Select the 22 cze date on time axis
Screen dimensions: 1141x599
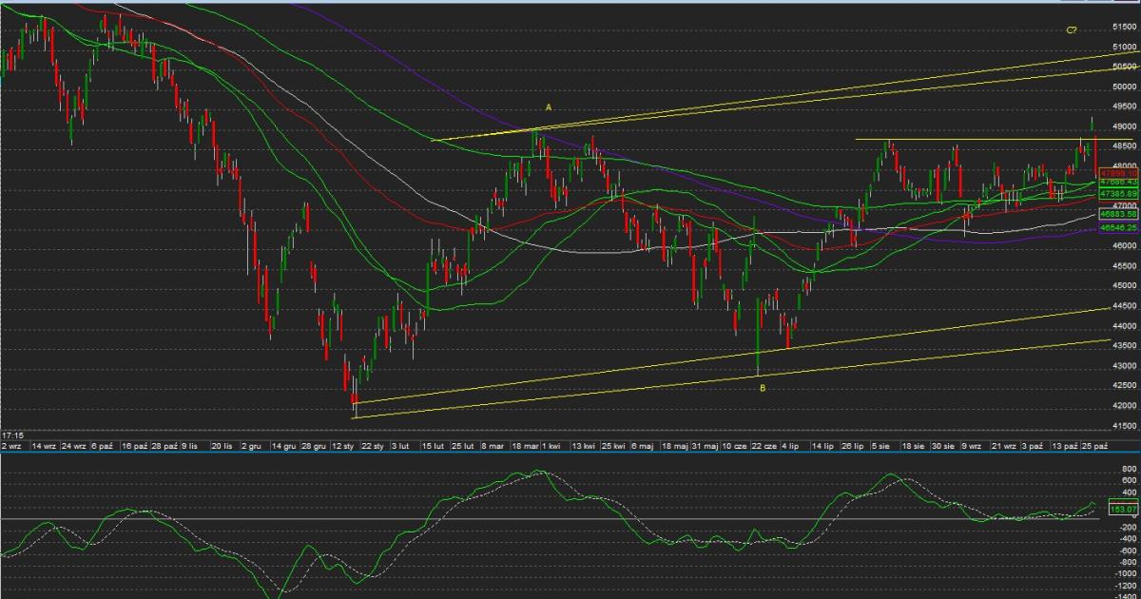764,445
